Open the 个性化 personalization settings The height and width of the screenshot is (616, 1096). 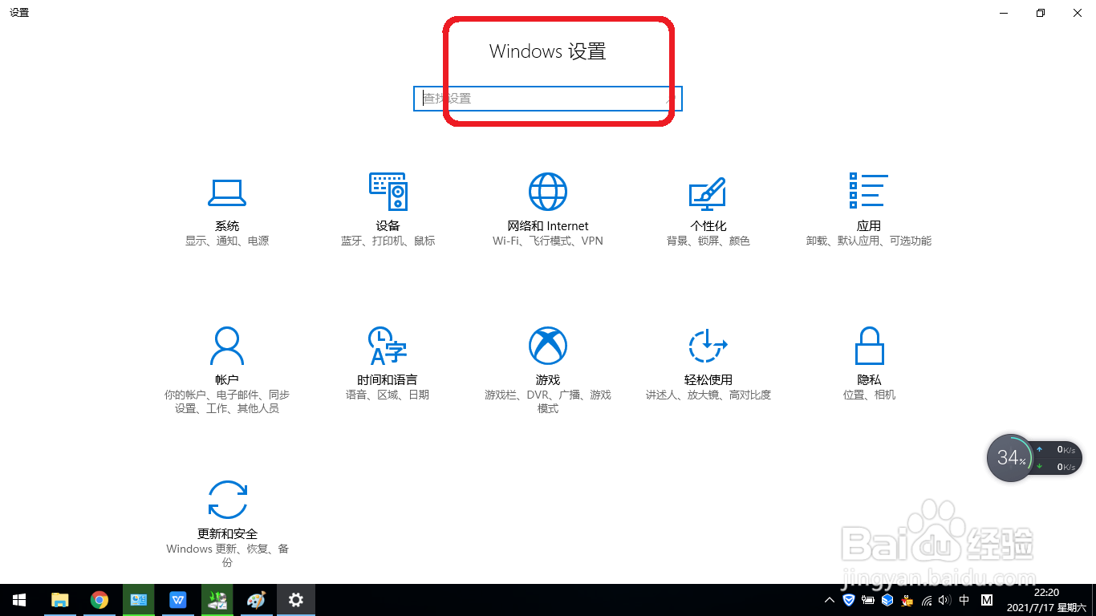tap(708, 210)
